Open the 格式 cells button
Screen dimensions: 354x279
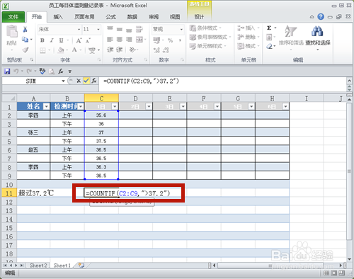[248, 46]
